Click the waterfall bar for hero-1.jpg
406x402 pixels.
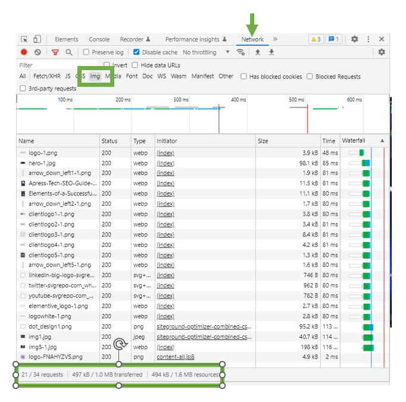coord(366,163)
